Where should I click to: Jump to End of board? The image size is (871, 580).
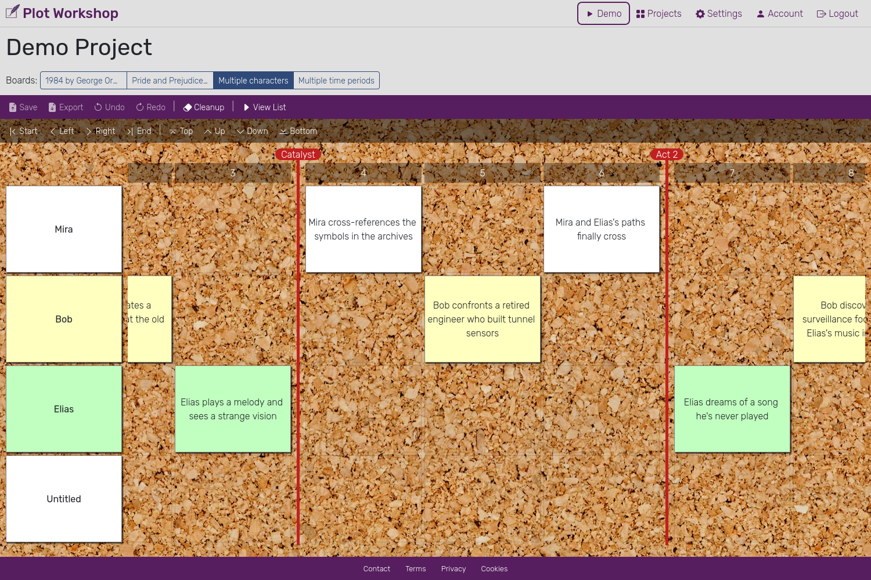(x=139, y=131)
